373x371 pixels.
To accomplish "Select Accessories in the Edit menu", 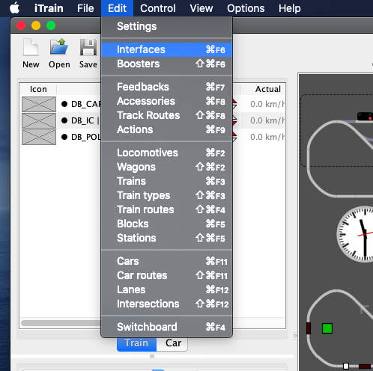I will (166, 101).
